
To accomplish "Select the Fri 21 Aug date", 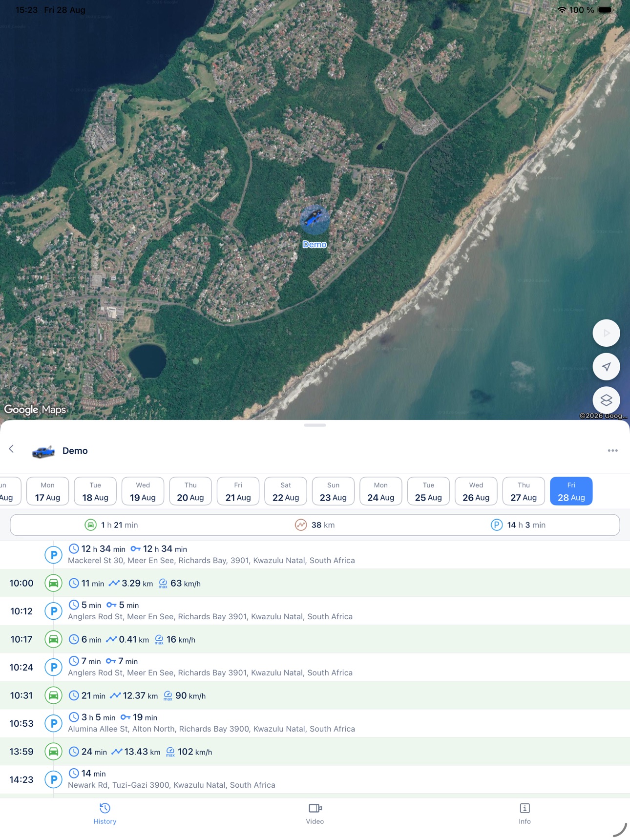I will coord(238,491).
